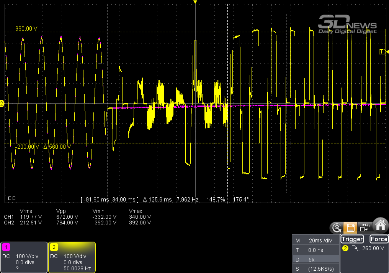Click the yellow trigger position marker at top
Viewport: 389px width, 273px height.
tap(195, 2)
